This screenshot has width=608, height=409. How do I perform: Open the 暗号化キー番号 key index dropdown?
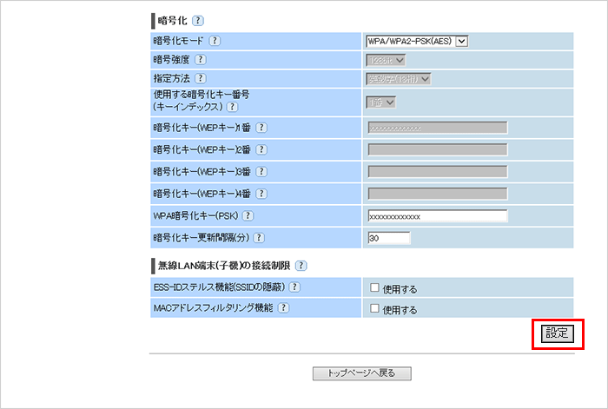381,102
